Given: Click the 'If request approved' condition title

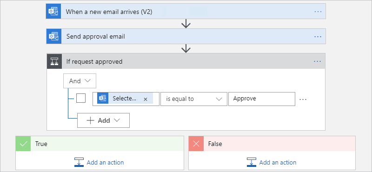Looking at the screenshot, I should click(x=94, y=61).
